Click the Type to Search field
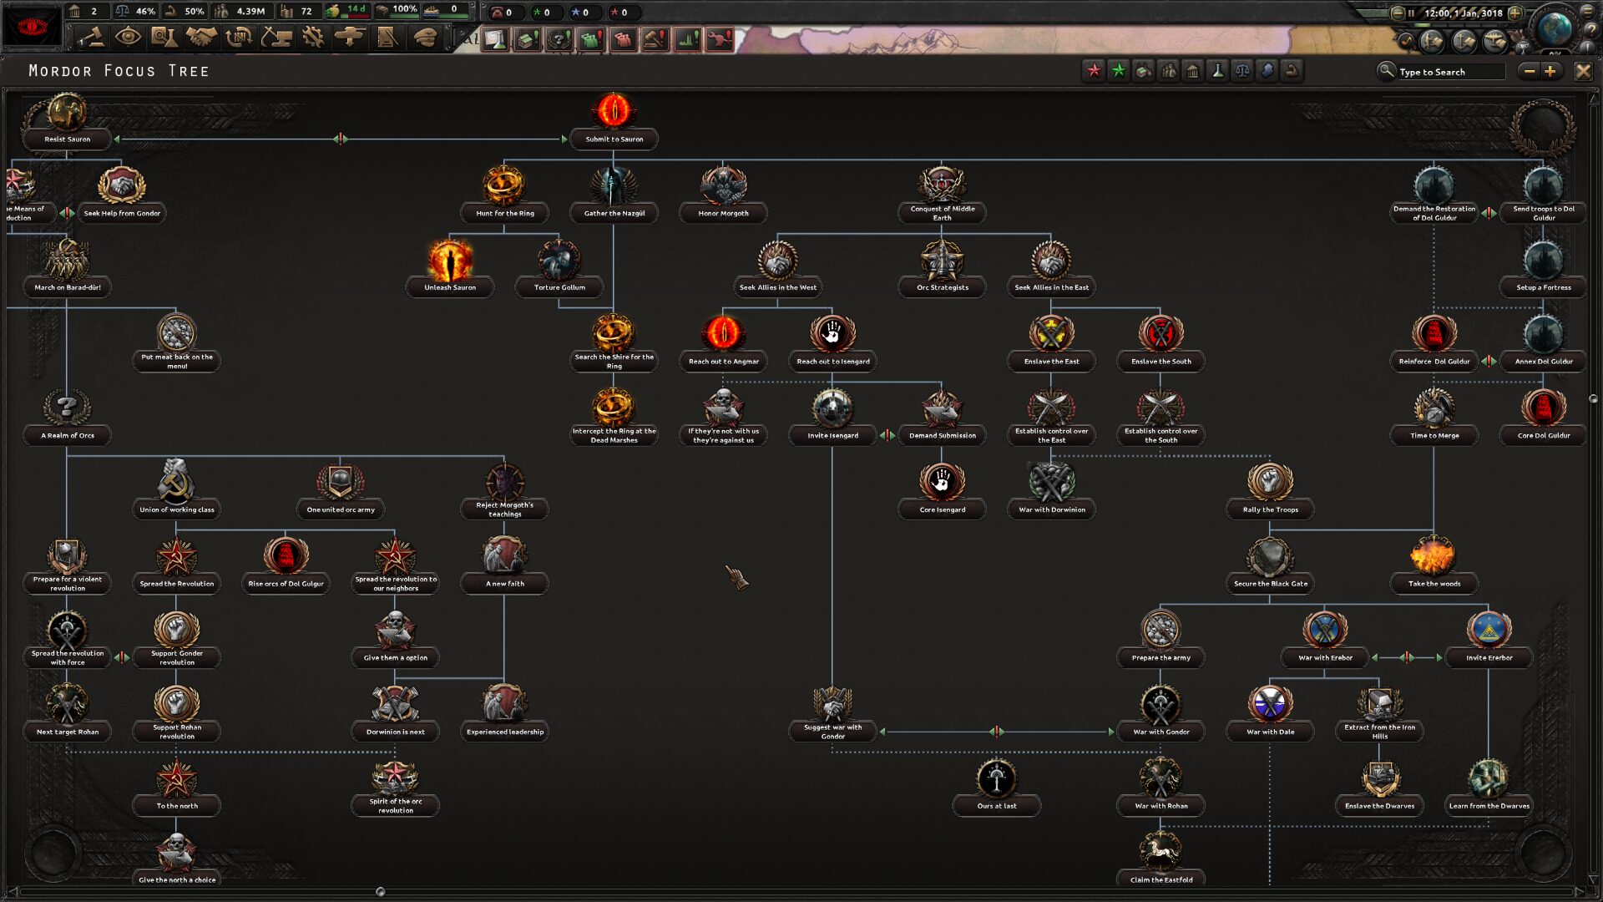Screen dimensions: 1603x902 point(1451,72)
